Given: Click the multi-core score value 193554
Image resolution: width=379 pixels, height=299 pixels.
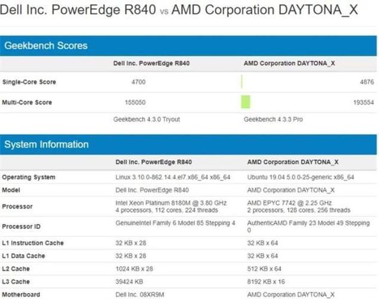Looking at the screenshot, I should point(363,102).
